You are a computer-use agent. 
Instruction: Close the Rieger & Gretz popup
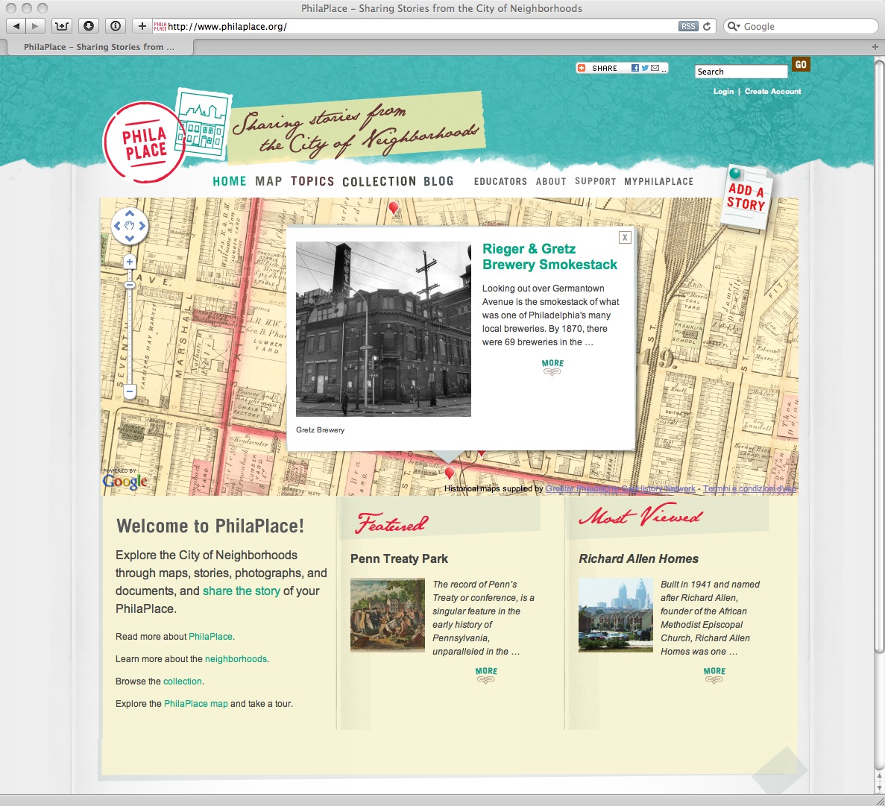coord(625,238)
